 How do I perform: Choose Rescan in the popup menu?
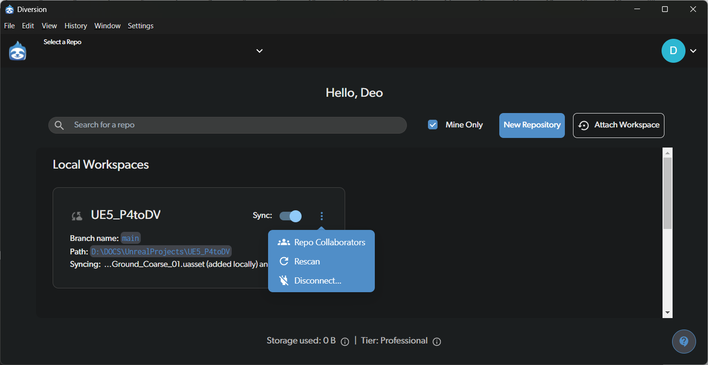click(x=321, y=261)
